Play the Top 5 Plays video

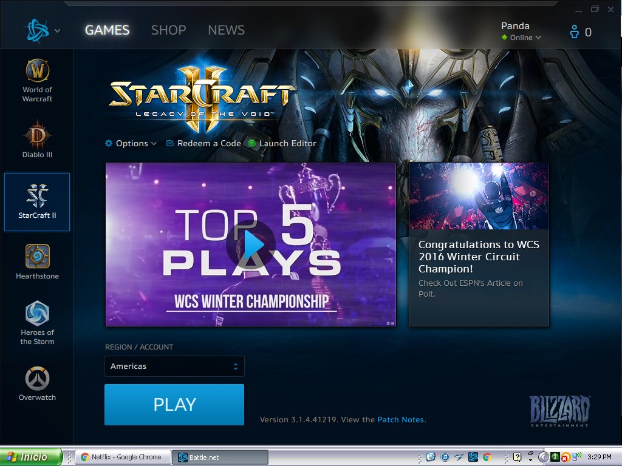251,245
